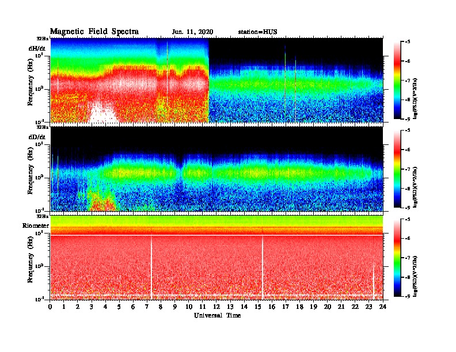Click hour "22" on the Universal Time axis

pos(355,307)
